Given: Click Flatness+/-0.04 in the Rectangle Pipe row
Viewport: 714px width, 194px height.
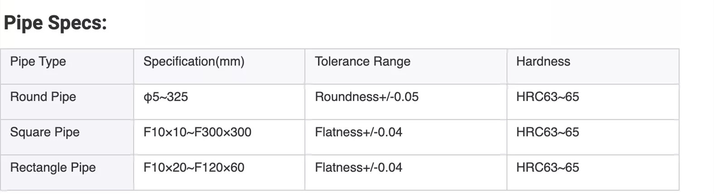Looking at the screenshot, I should click(x=358, y=168).
